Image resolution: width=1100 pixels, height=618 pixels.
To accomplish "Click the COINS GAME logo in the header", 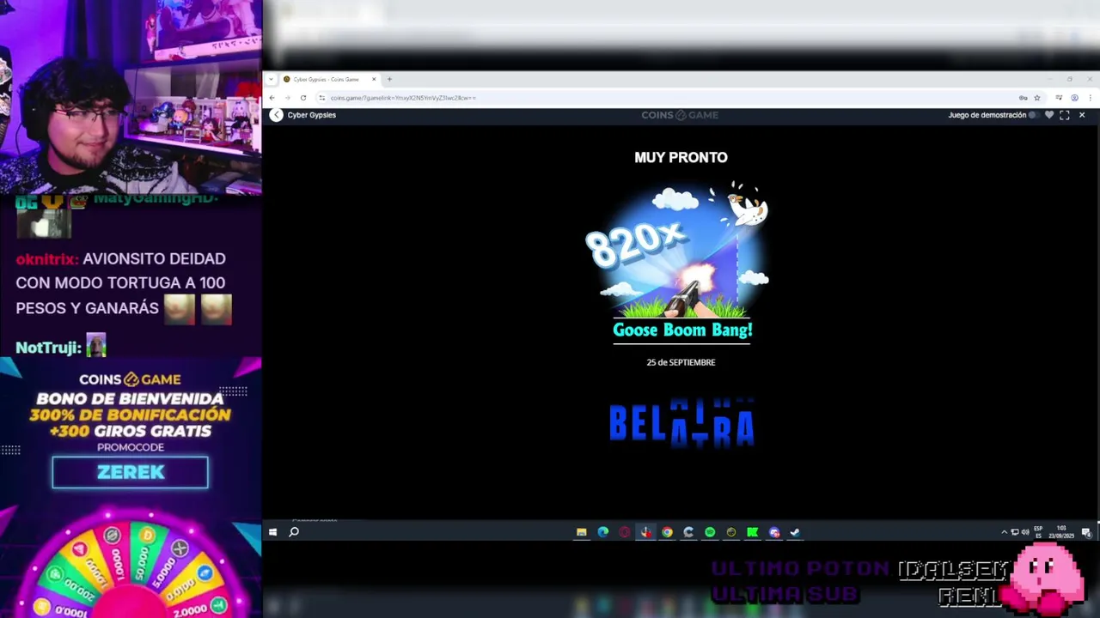I will pos(680,115).
